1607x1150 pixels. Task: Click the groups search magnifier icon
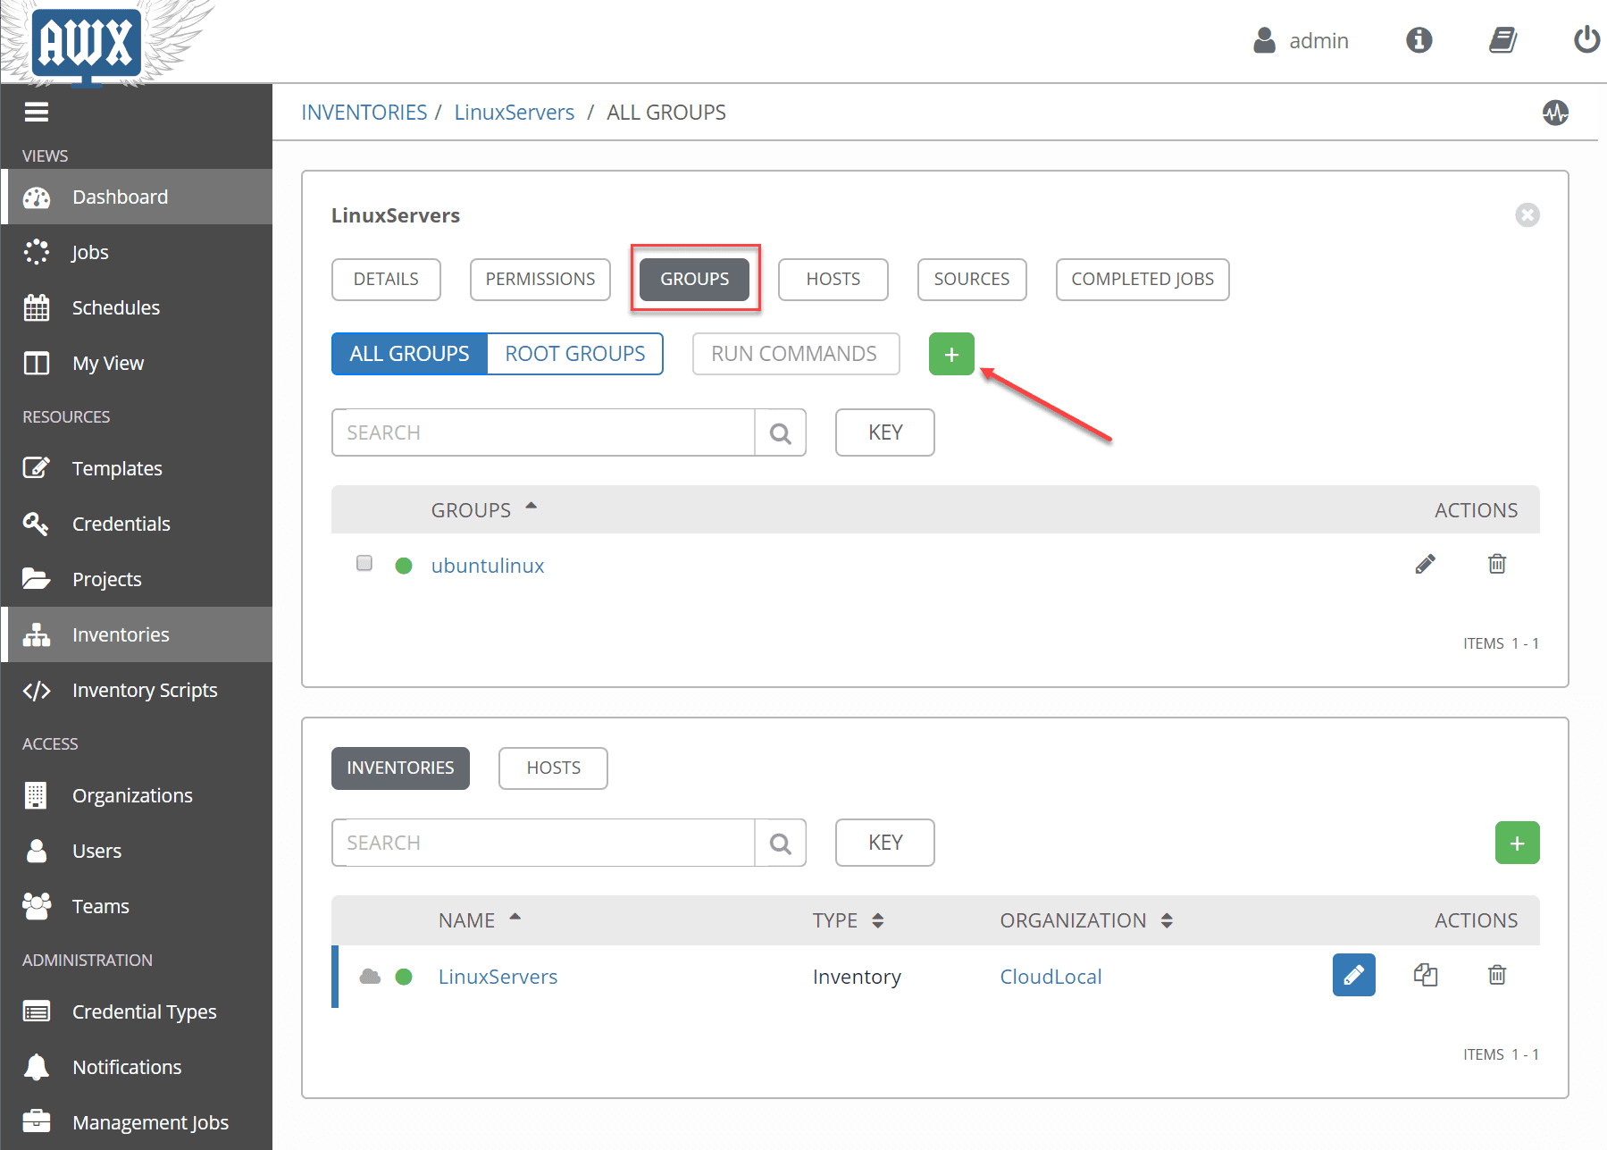coord(779,432)
